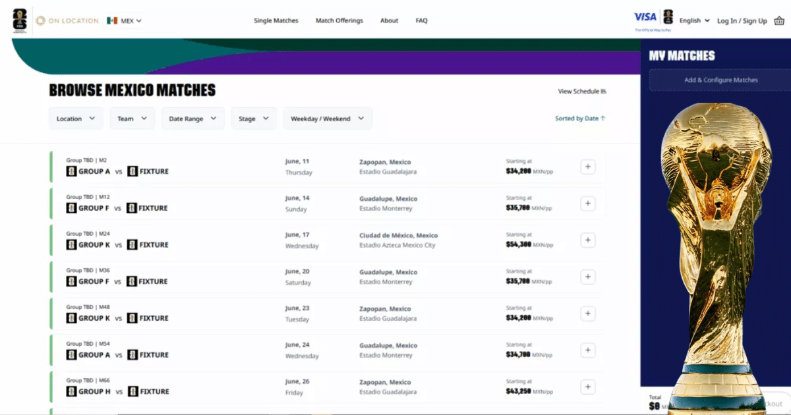Image resolution: width=791 pixels, height=415 pixels.
Task: Add the June 20 Monterrey match
Action: pos(587,277)
